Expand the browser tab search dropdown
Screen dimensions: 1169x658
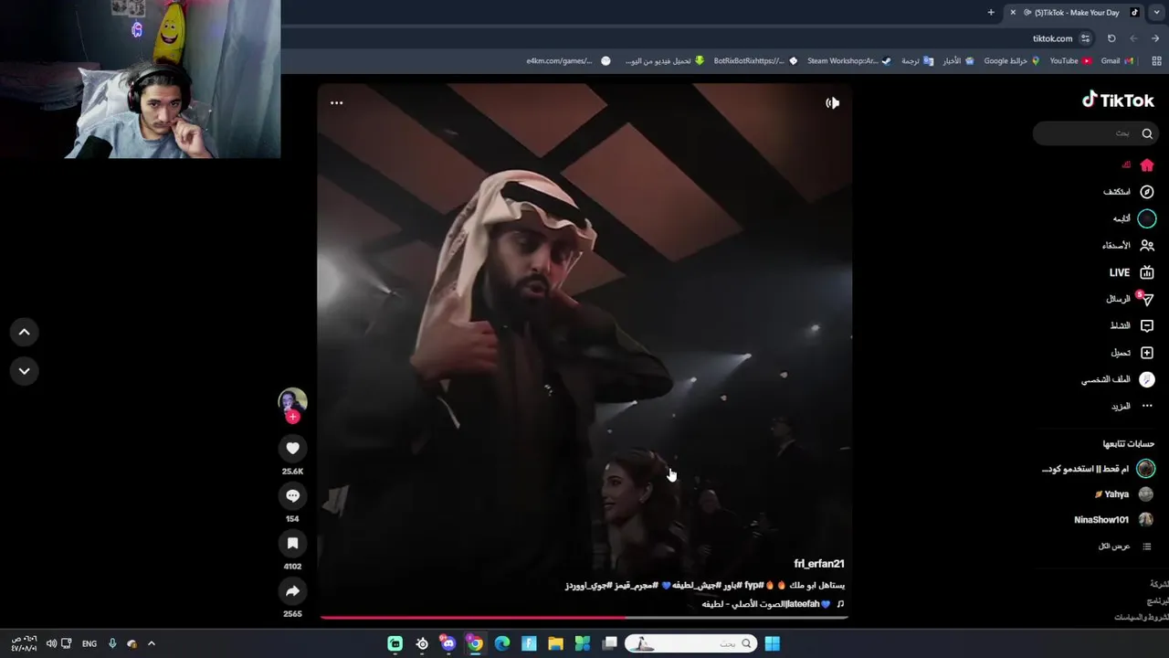[1156, 13]
